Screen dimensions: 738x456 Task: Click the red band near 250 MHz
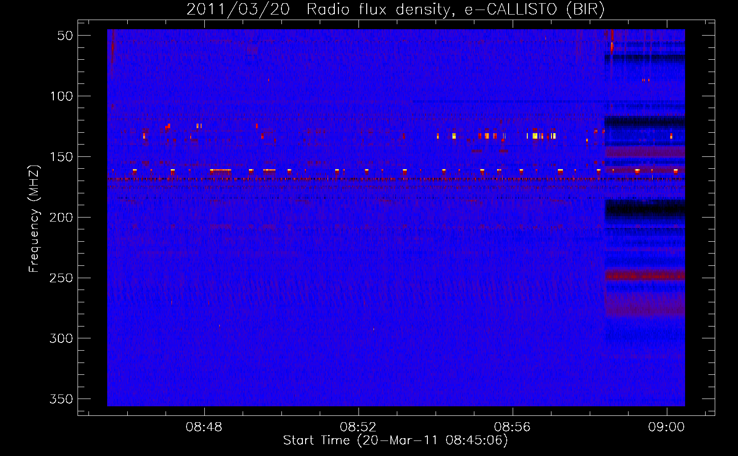[644, 275]
